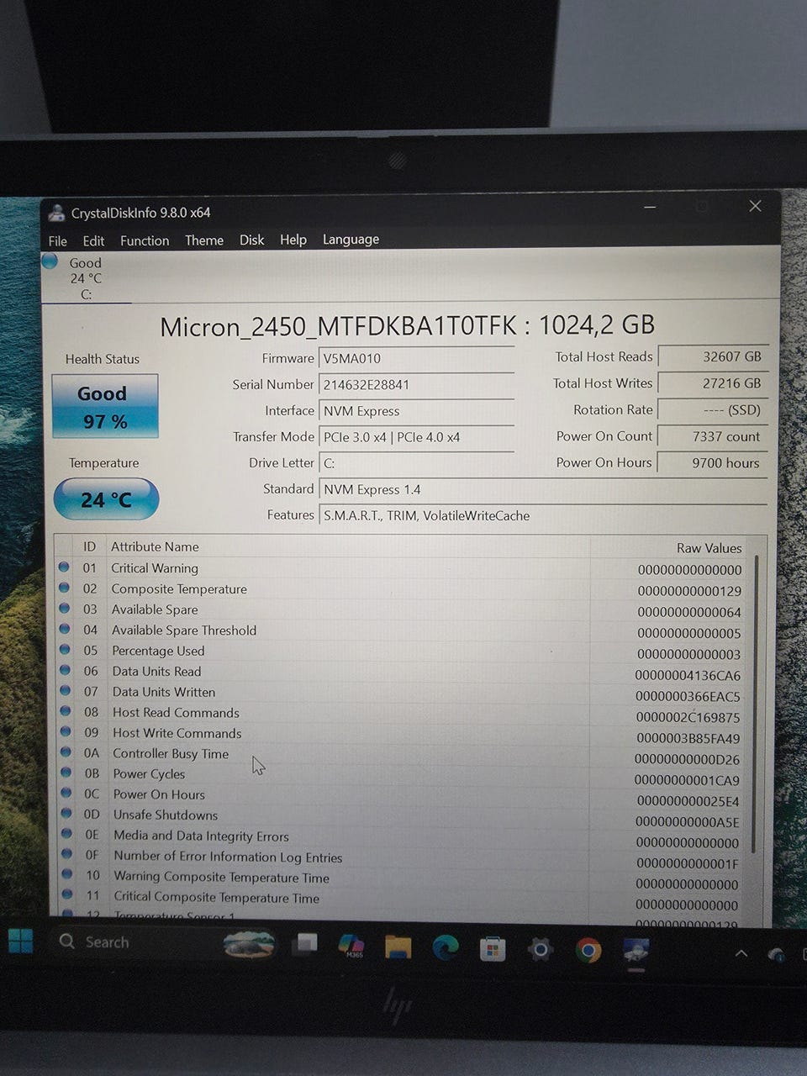Click the Firmware field V5MA010
Image resolution: width=807 pixels, height=1076 pixels.
coord(416,358)
